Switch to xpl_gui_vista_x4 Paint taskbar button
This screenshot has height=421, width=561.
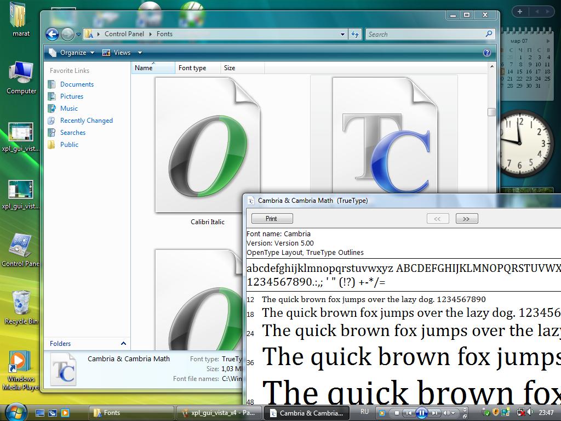(x=219, y=413)
